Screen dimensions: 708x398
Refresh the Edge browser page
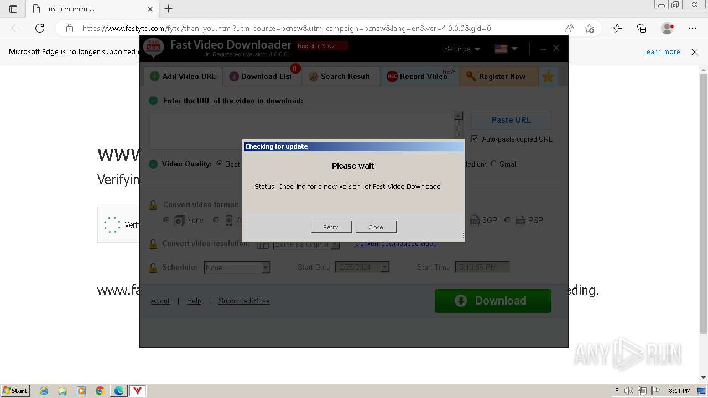click(x=40, y=28)
